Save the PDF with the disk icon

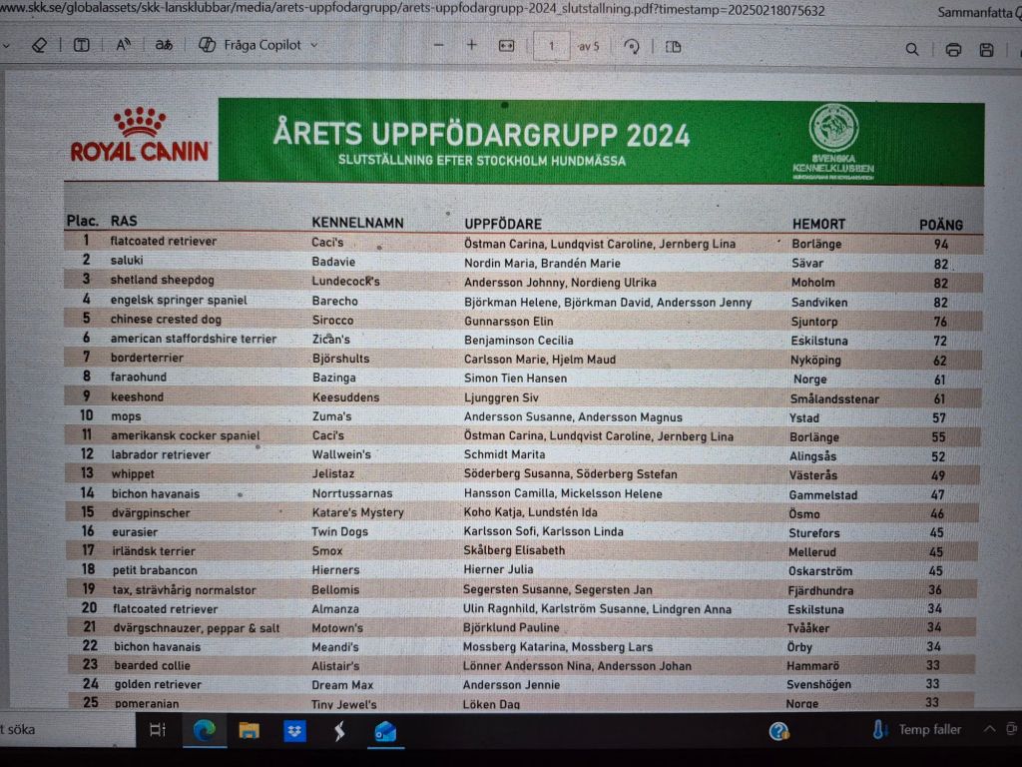click(x=986, y=50)
